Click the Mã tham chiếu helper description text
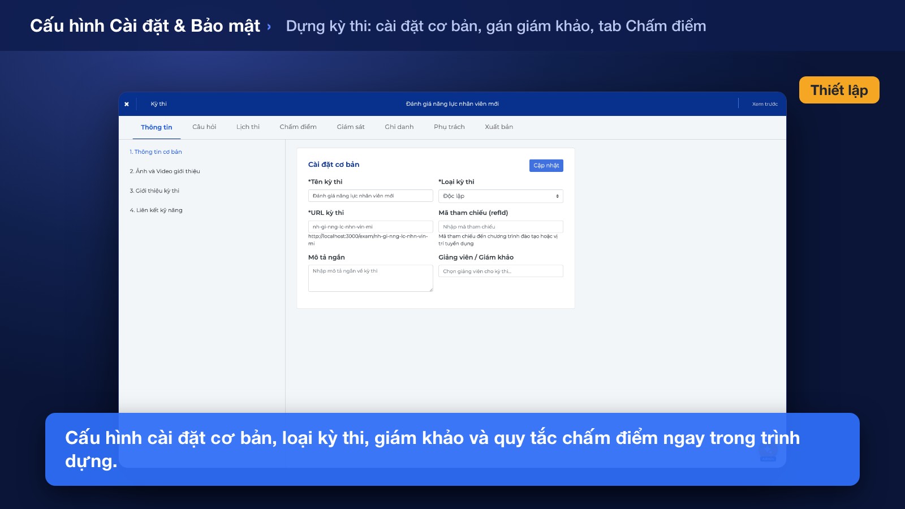Viewport: 905px width, 509px height. 498,240
